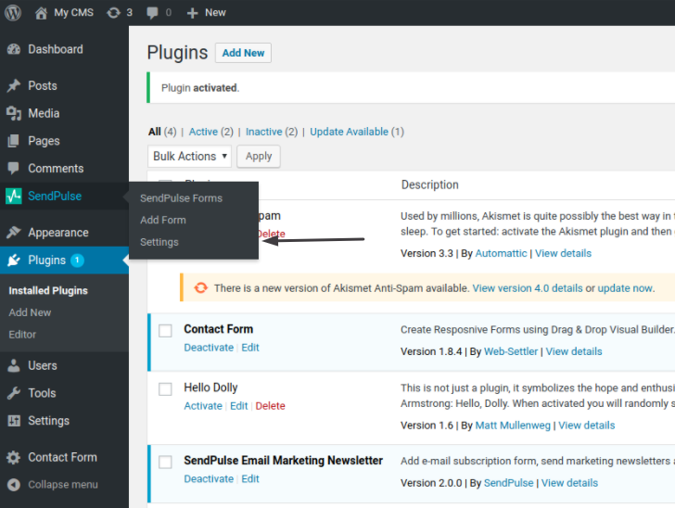Filter plugins by Update Available link
The image size is (675, 508).
pyautogui.click(x=349, y=132)
